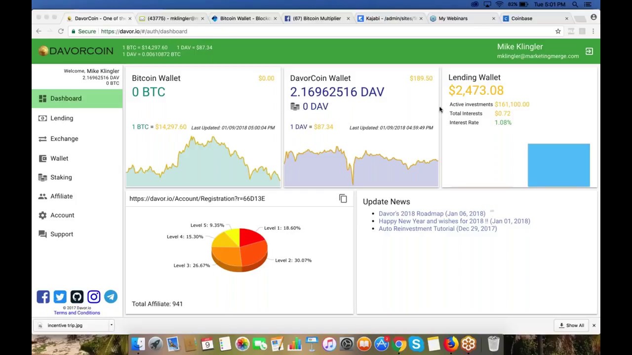
Task: Show All downloads
Action: tap(571, 325)
